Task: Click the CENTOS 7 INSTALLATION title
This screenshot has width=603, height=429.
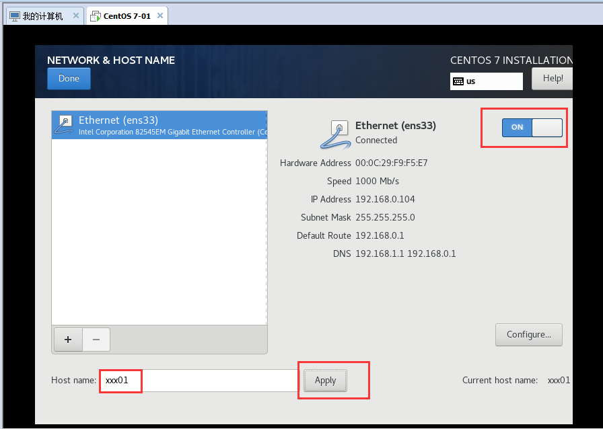Action: point(511,61)
